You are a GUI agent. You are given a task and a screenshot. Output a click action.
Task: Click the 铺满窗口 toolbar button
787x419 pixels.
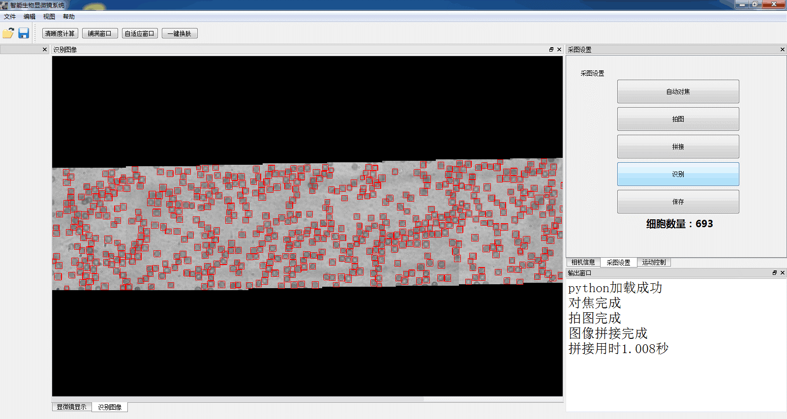point(100,33)
